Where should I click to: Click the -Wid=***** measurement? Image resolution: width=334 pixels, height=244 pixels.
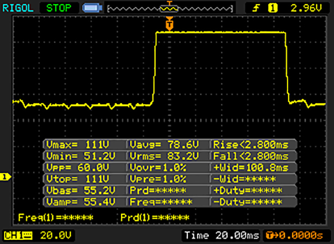pos(245,179)
